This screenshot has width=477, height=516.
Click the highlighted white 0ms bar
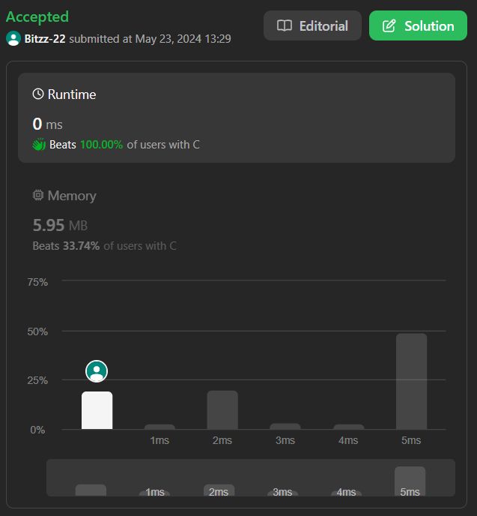[97, 410]
